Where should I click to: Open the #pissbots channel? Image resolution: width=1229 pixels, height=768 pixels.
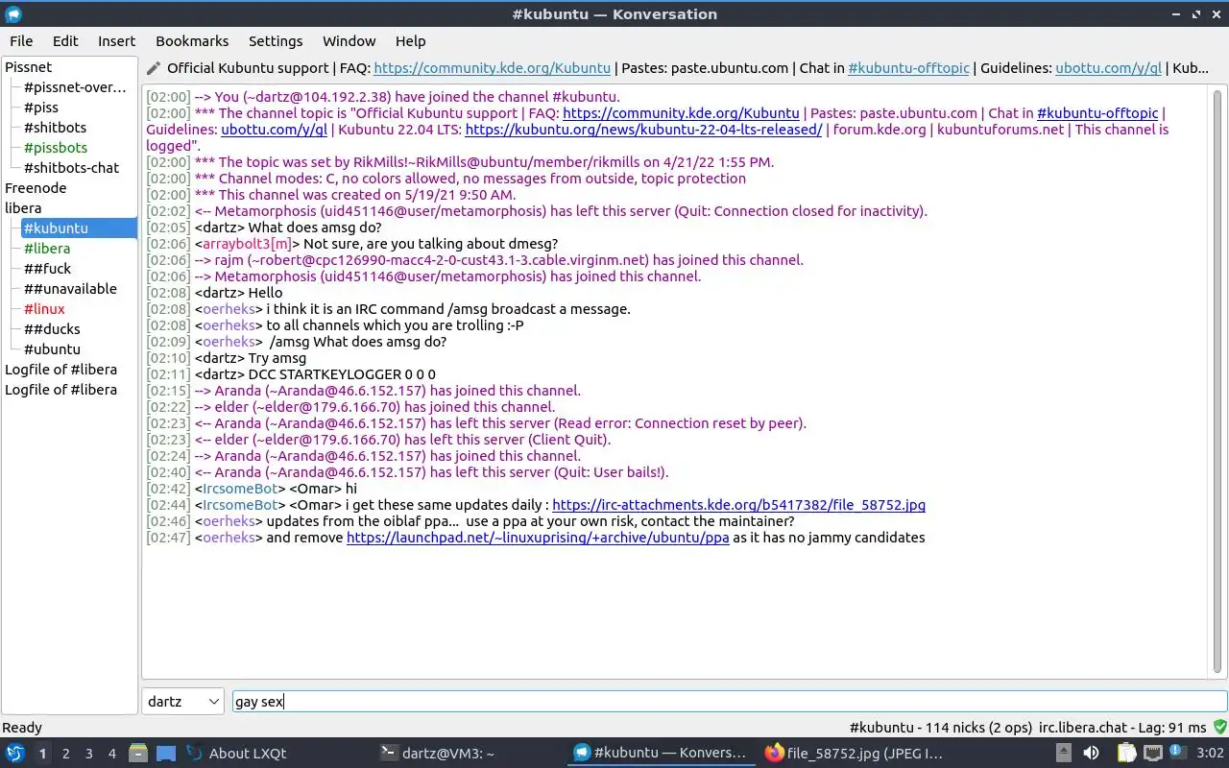56,148
